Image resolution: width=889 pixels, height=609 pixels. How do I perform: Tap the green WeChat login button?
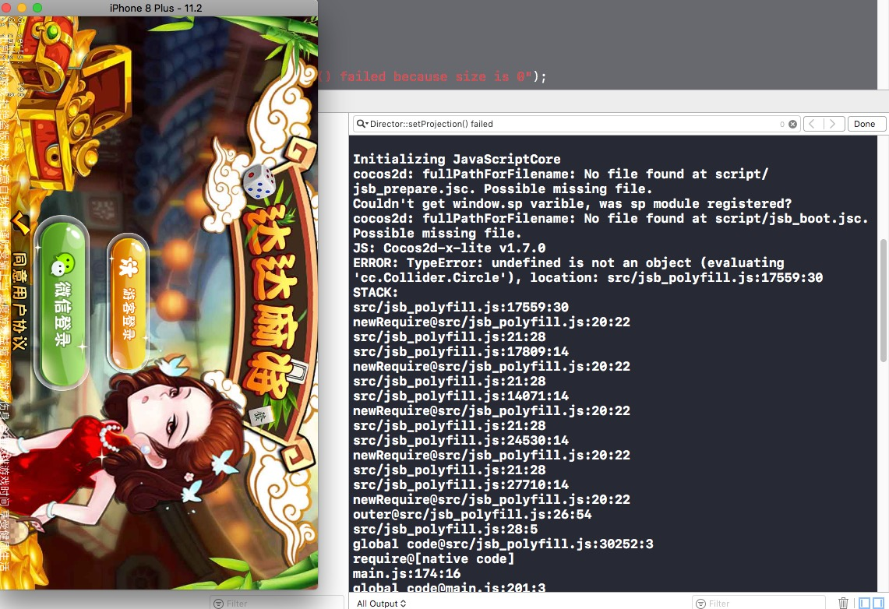click(x=62, y=304)
